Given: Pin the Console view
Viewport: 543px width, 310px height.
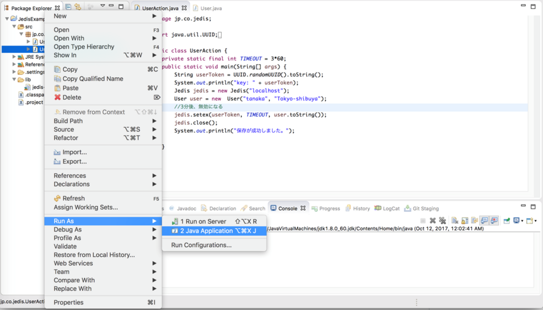Looking at the screenshot, I should pyautogui.click(x=507, y=221).
